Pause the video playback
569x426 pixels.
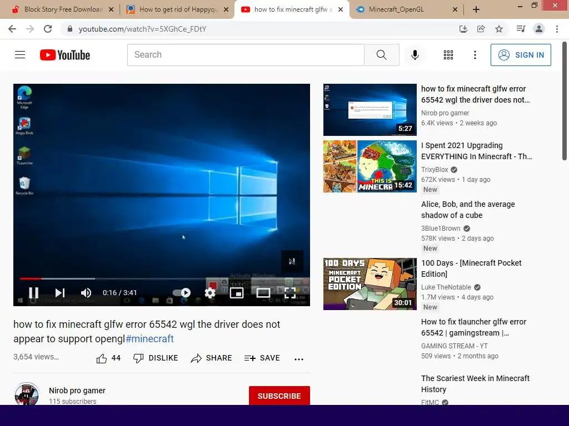coord(34,292)
